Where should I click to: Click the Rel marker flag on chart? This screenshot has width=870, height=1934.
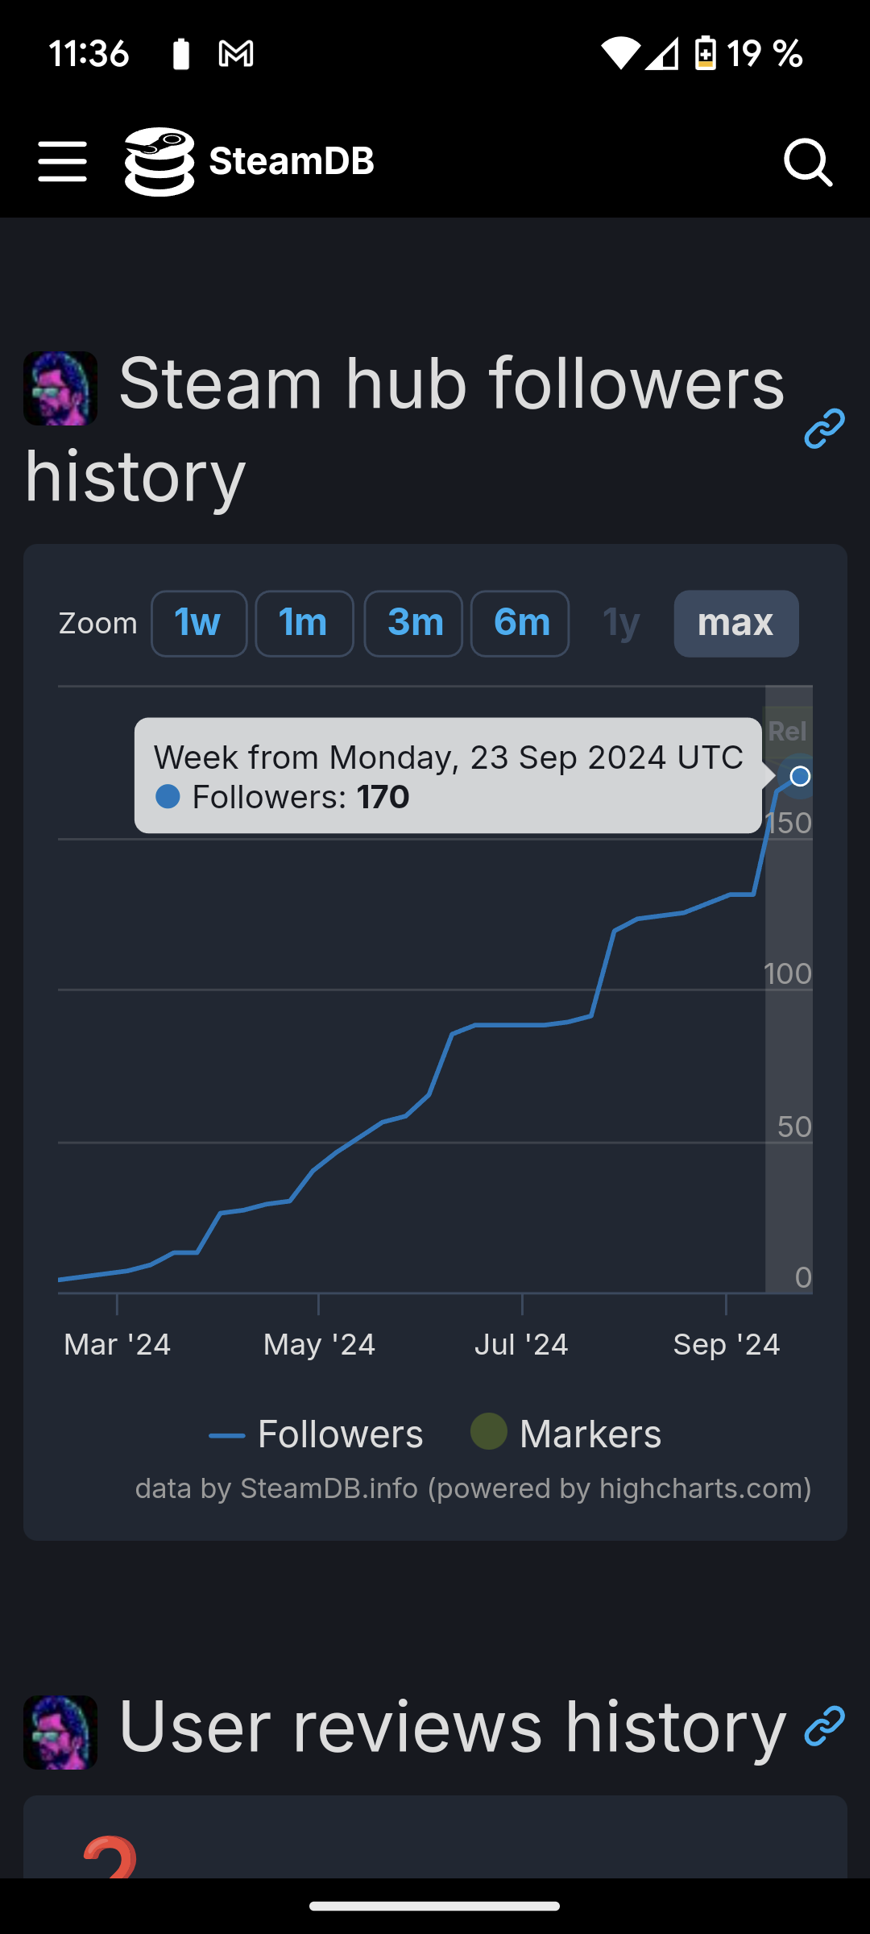click(787, 732)
